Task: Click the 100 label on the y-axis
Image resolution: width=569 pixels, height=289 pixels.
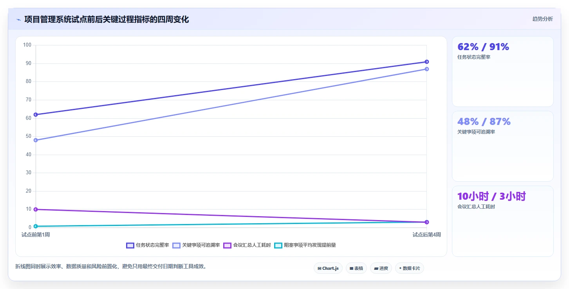Action: (x=27, y=45)
